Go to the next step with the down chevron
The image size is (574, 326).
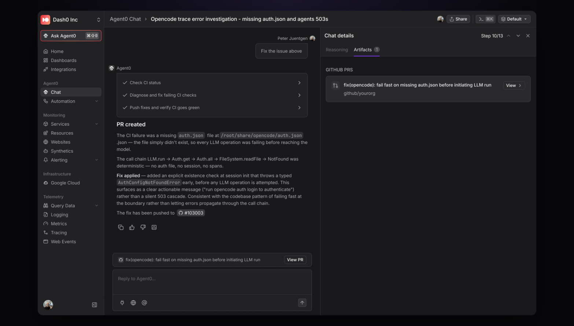pos(518,36)
